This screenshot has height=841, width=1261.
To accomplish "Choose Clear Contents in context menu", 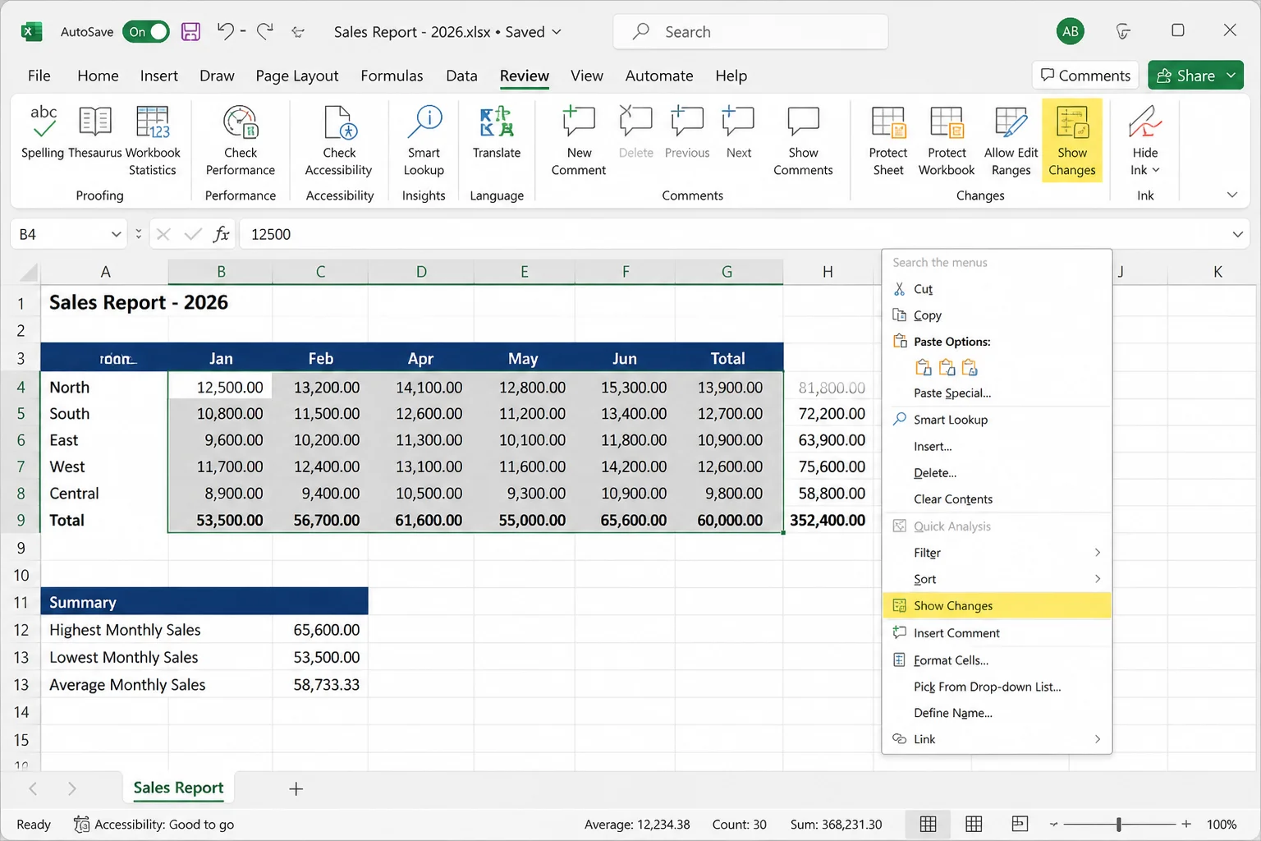I will pos(997,499).
